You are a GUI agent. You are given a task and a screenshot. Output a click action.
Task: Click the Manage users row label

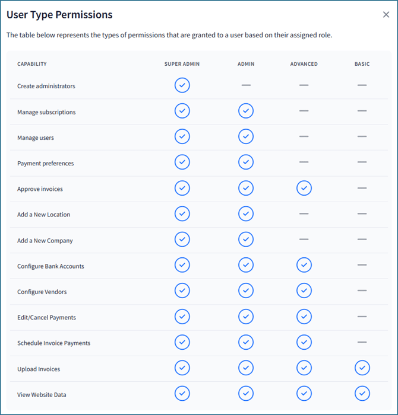tap(36, 138)
